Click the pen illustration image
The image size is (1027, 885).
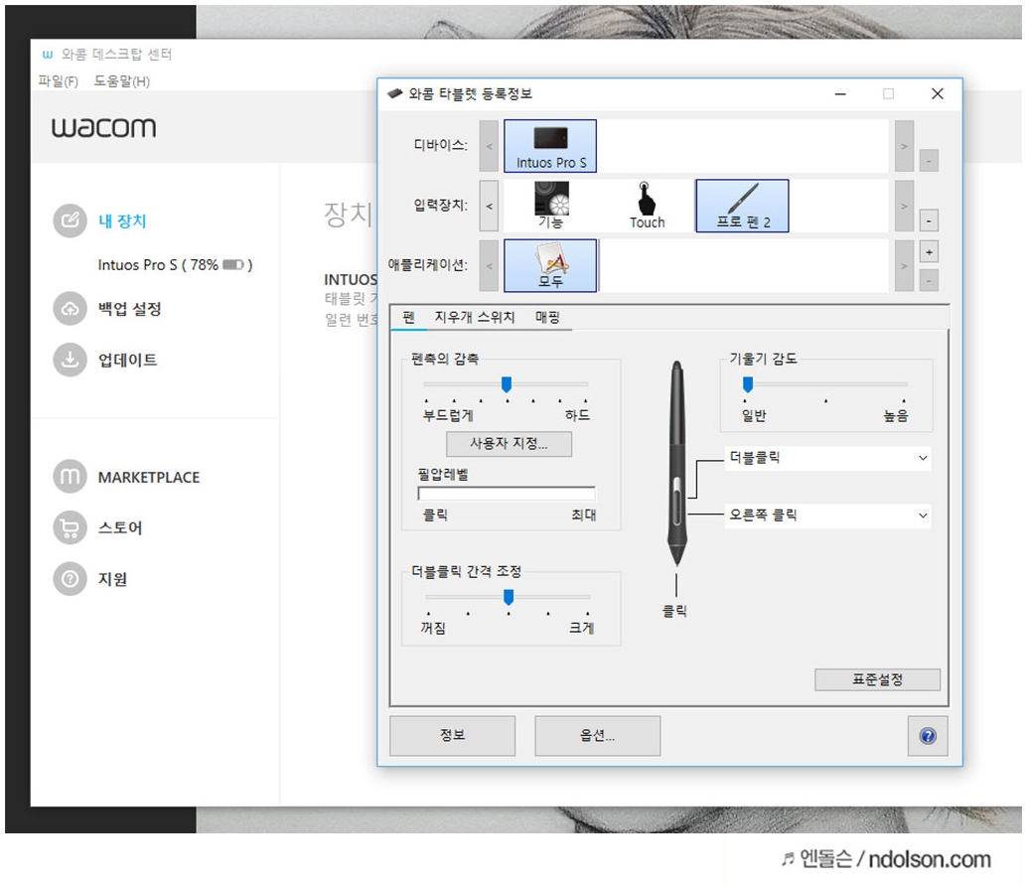(x=676, y=463)
